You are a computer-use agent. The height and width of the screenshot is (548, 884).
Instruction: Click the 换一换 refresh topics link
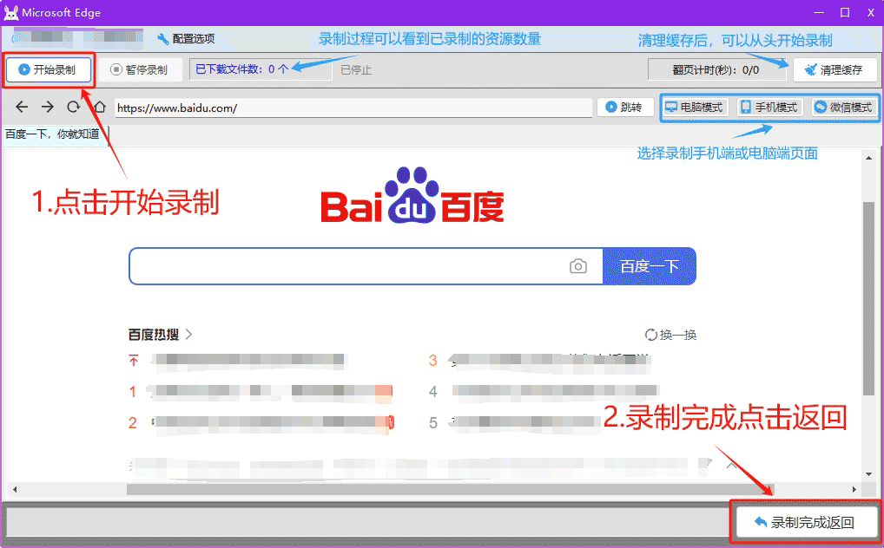click(671, 335)
